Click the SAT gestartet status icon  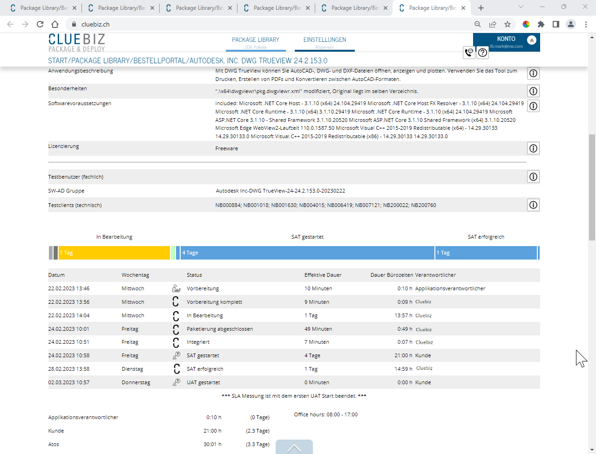[176, 355]
